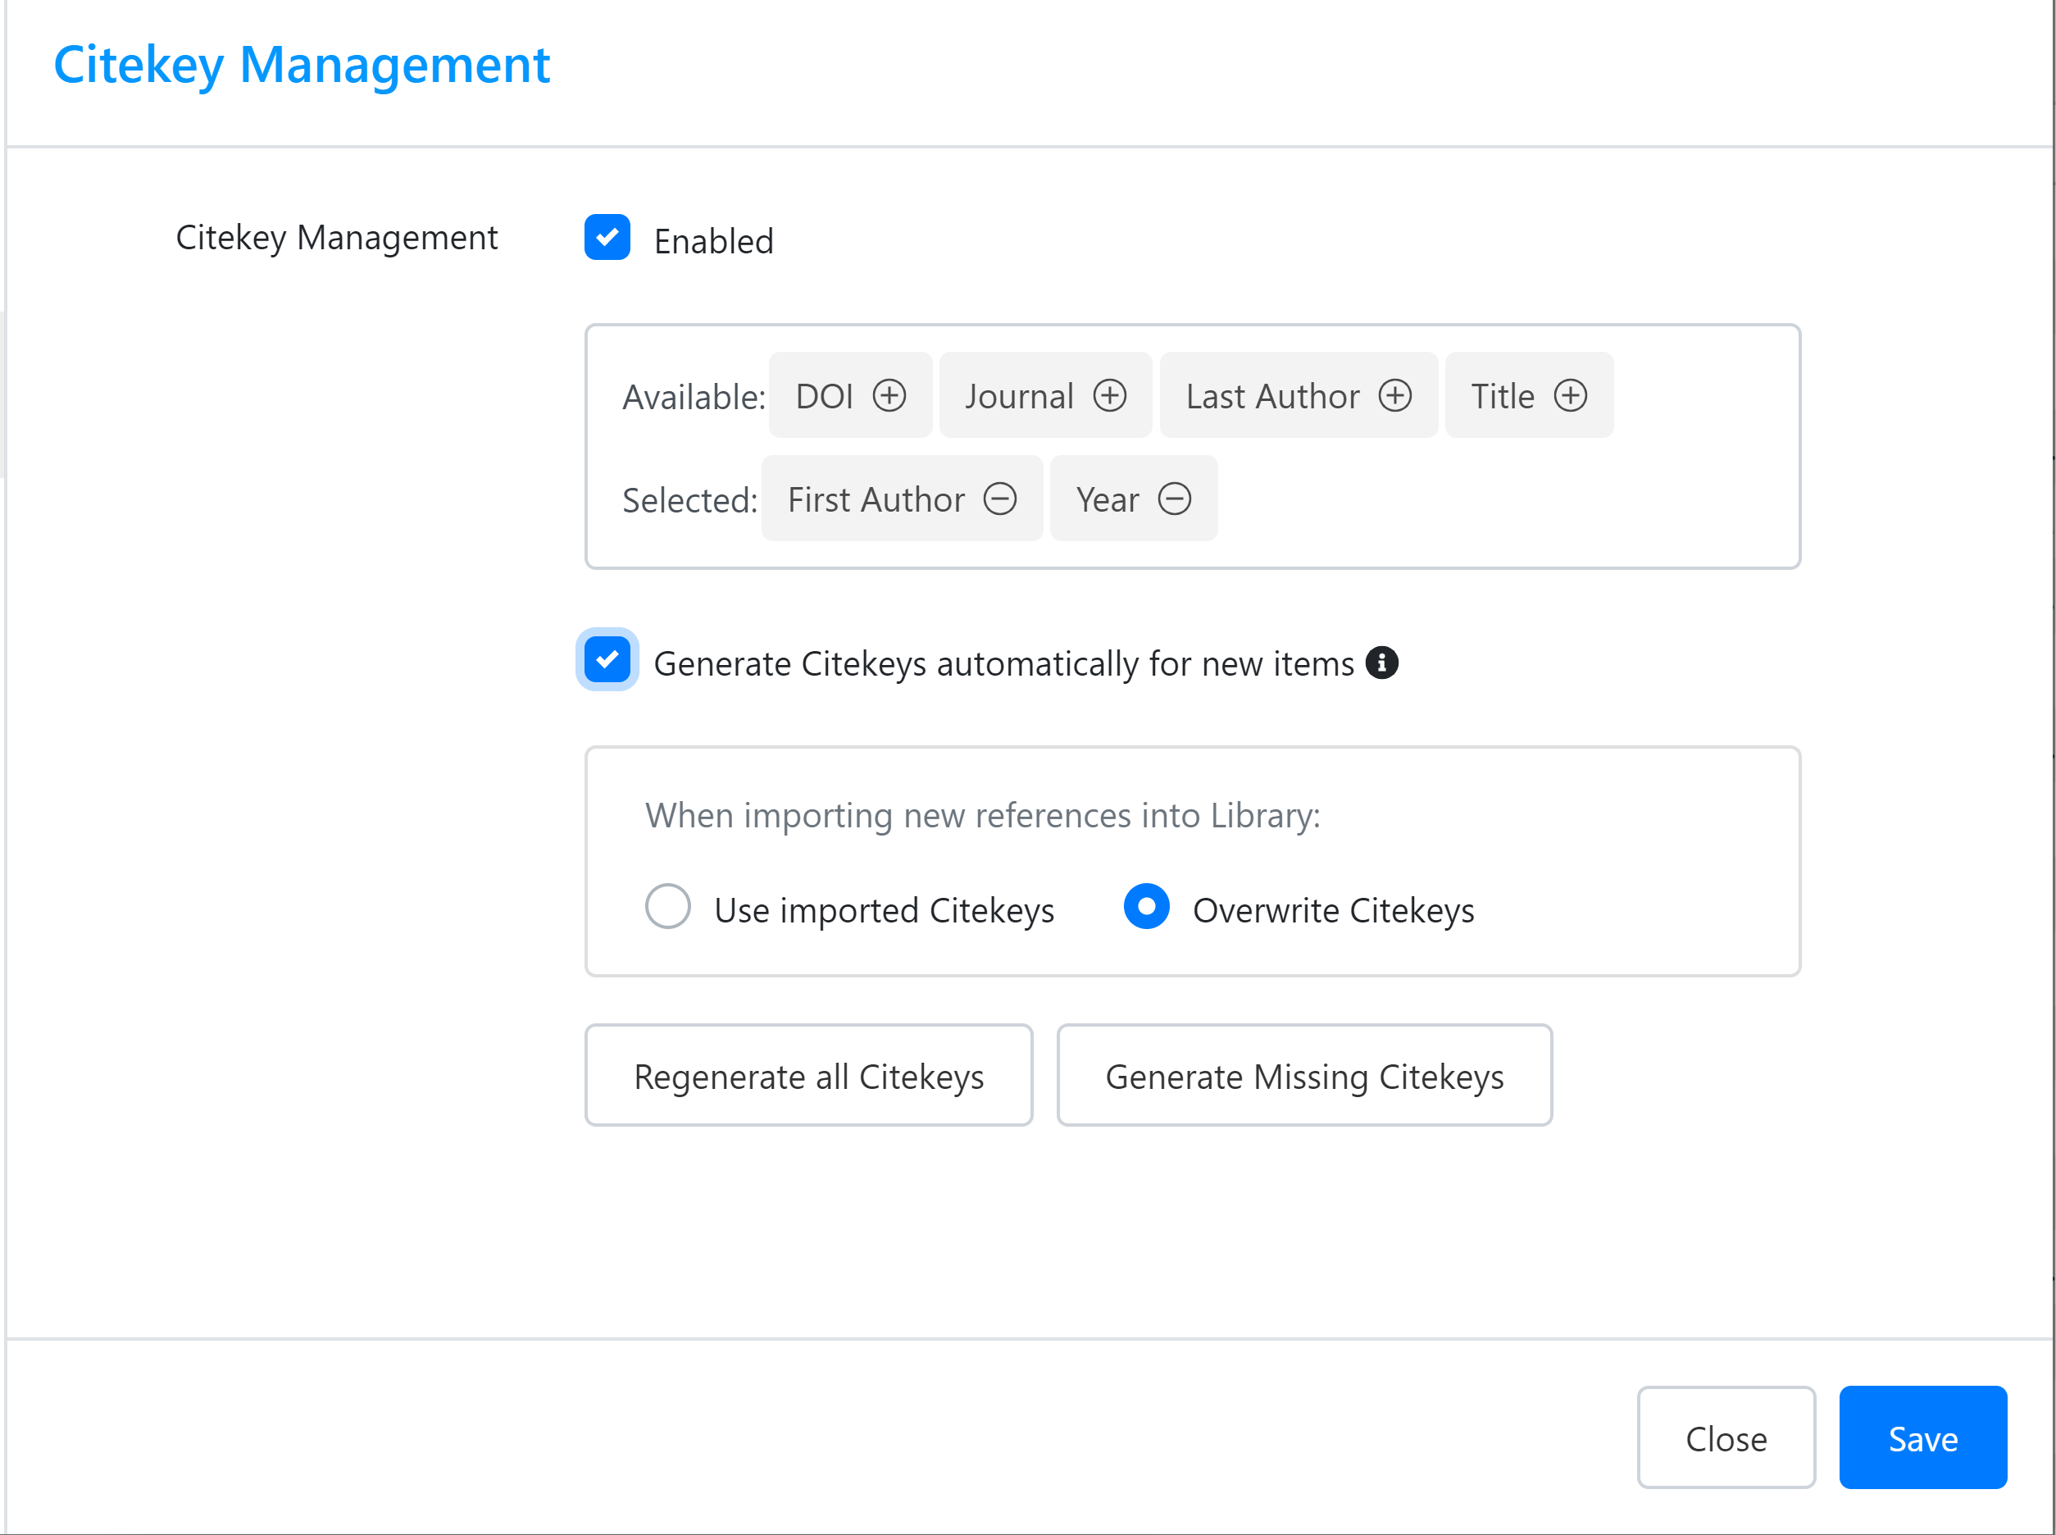Close the Citekey Management dialog
The height and width of the screenshot is (1535, 2056).
pyautogui.click(x=1726, y=1438)
